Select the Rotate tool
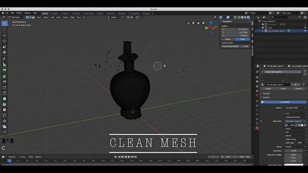308x173 pixels. pos(4,41)
